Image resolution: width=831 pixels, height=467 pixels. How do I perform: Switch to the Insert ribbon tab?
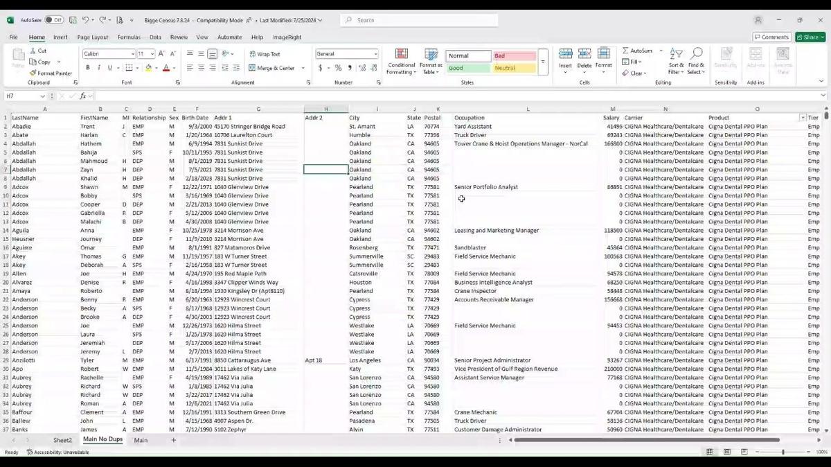60,37
